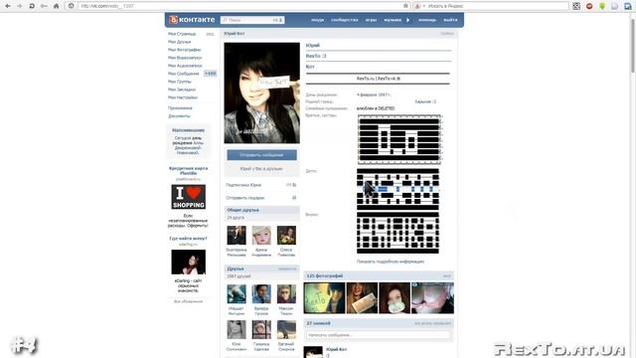Click the red stop extension icon
Viewport: 636px width, 358px height.
tap(589, 6)
